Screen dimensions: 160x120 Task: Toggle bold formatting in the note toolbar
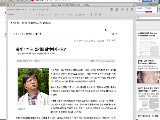coord(36,15)
